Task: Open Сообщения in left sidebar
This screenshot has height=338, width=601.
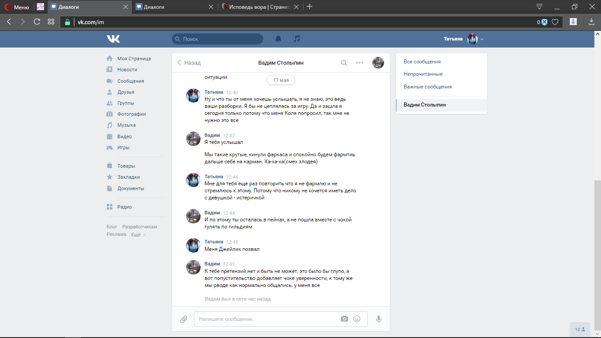Action: pyautogui.click(x=130, y=81)
